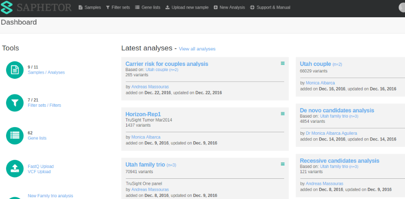Open the Gene lists tool link

tap(37, 138)
